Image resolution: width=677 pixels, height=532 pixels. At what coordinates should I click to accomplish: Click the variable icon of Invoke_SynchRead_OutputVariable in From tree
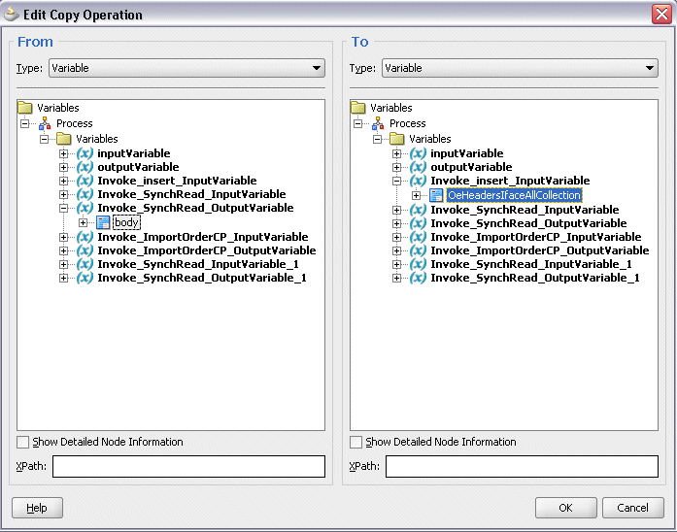click(85, 208)
